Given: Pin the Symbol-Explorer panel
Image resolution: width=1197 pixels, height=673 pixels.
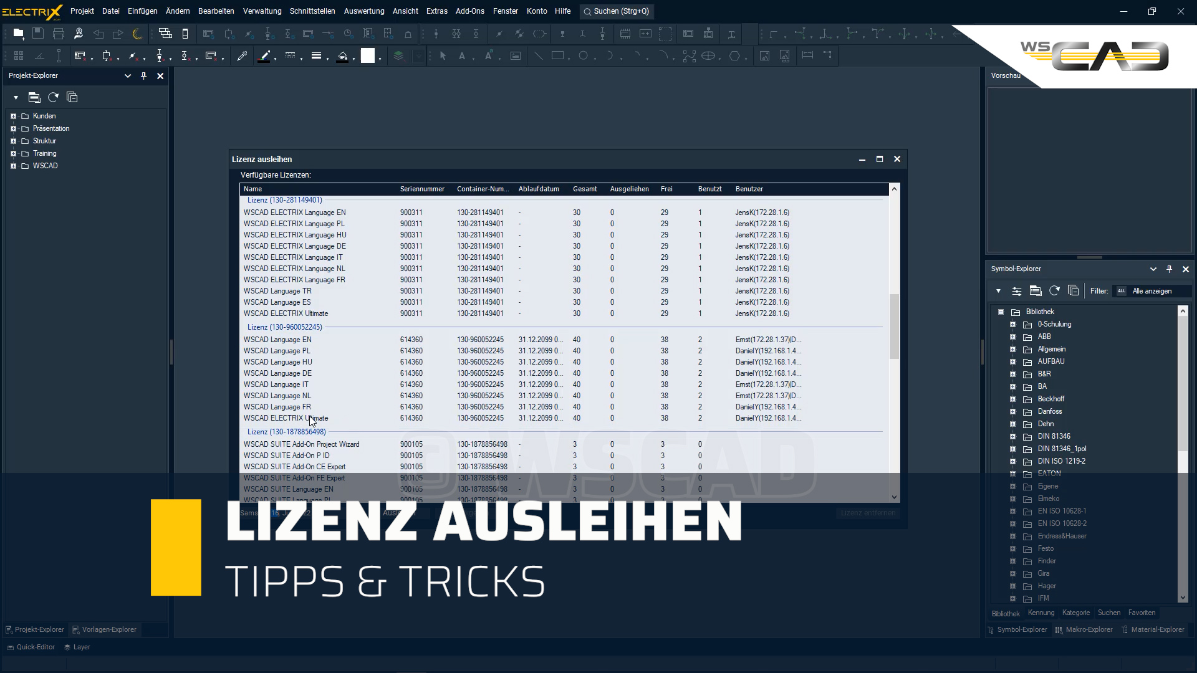Looking at the screenshot, I should (1169, 269).
